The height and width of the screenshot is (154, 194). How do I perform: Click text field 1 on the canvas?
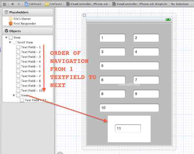112,38
